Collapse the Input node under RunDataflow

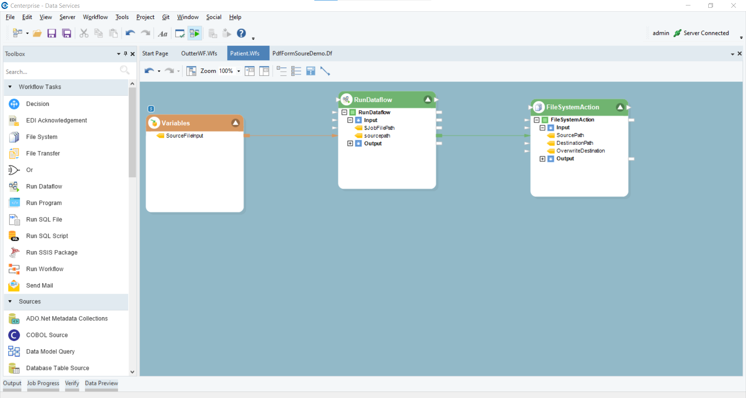(351, 120)
